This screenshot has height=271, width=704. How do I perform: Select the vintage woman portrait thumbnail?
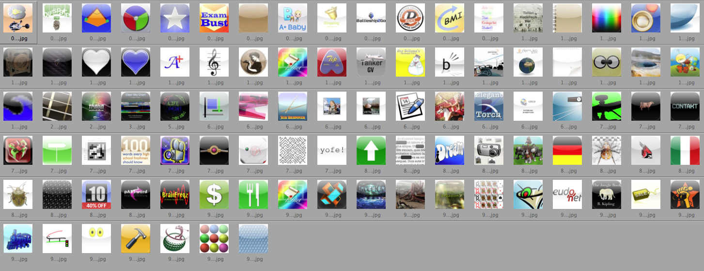[253, 62]
